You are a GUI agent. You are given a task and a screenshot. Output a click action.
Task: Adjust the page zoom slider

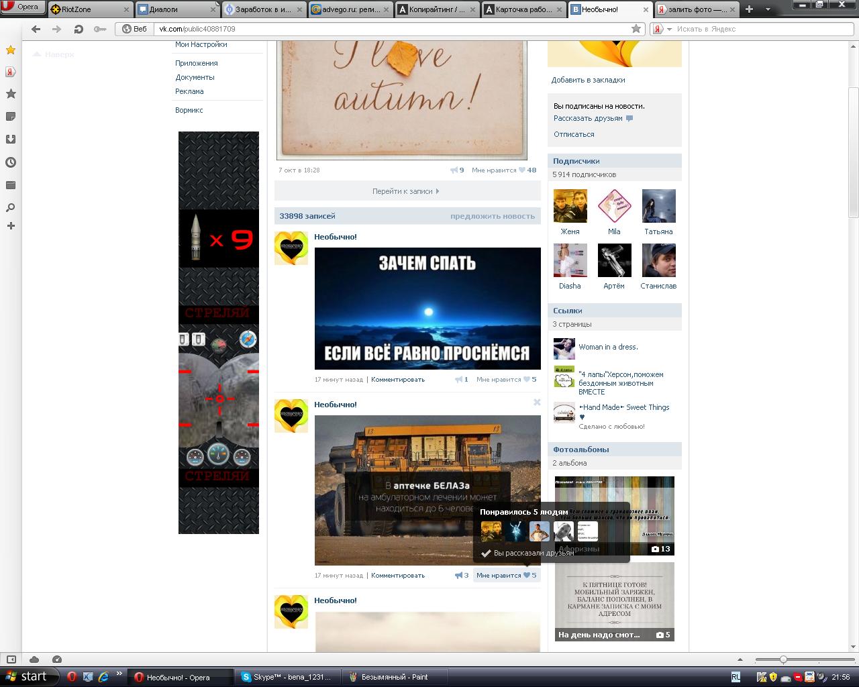[783, 659]
